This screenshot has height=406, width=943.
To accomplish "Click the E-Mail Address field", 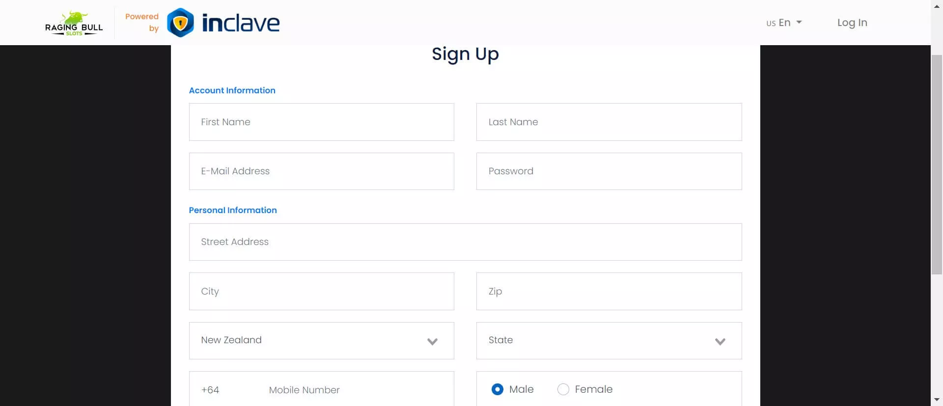I will coord(321,171).
